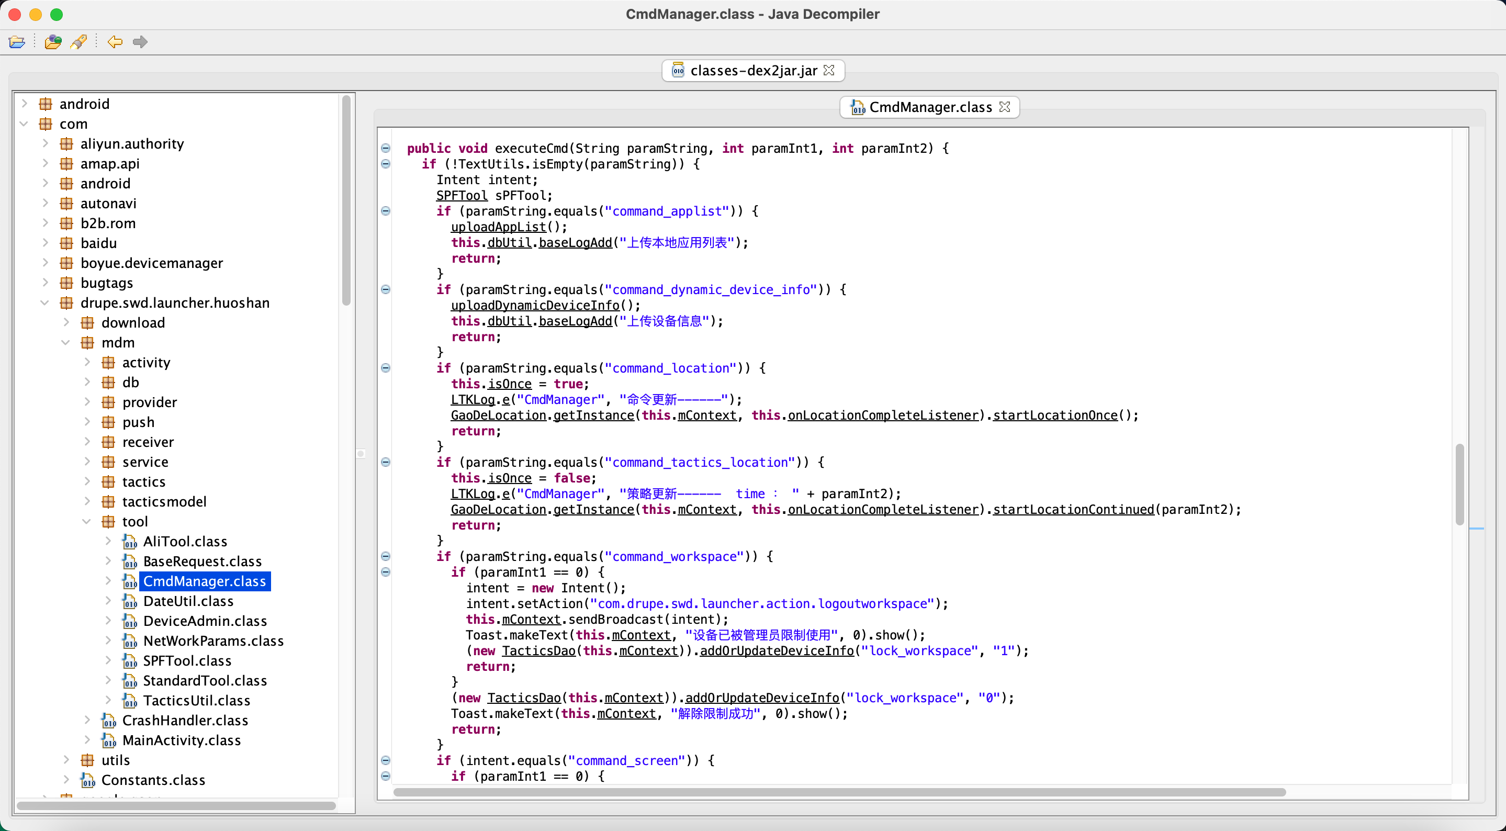Viewport: 1506px width, 831px height.
Task: Collapse the drupe.swd.launcher.huoshan package
Action: (x=46, y=302)
